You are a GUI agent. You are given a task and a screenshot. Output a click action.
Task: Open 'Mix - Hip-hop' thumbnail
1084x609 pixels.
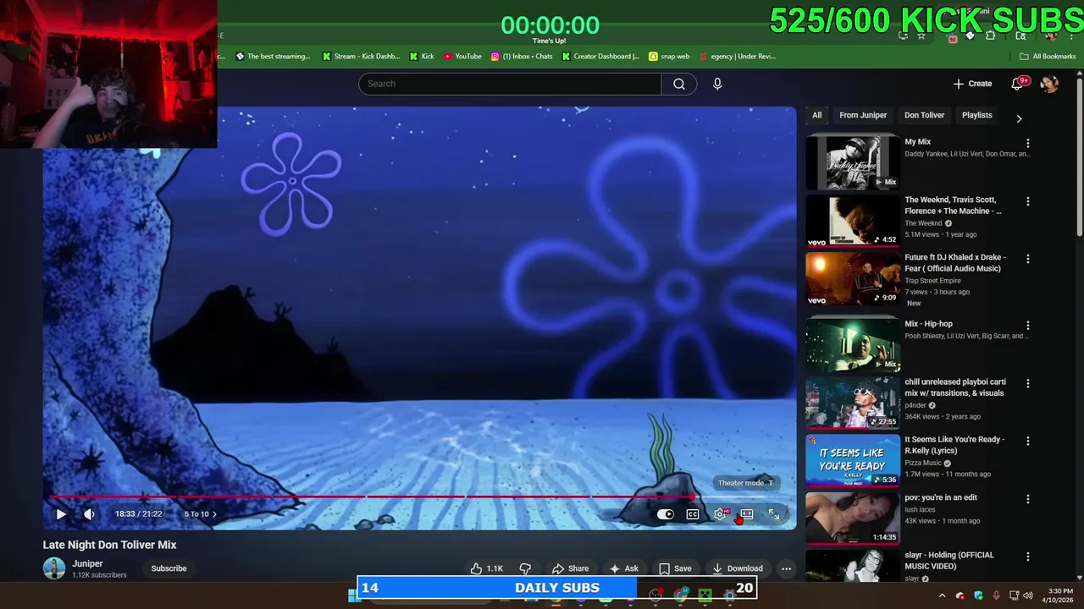(852, 344)
